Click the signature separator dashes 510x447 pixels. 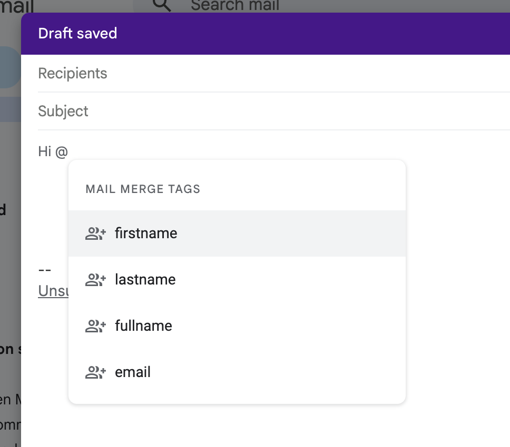pyautogui.click(x=44, y=269)
